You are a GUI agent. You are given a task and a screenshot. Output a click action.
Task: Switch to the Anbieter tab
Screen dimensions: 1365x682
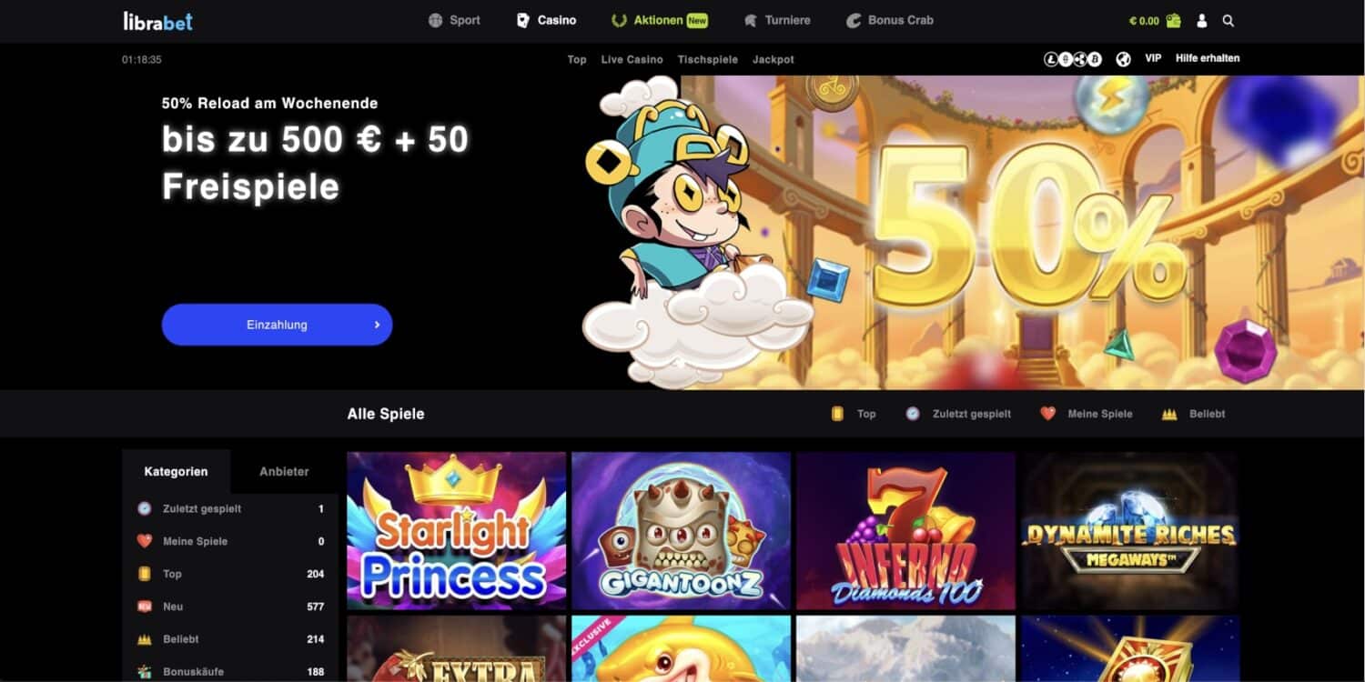[284, 471]
